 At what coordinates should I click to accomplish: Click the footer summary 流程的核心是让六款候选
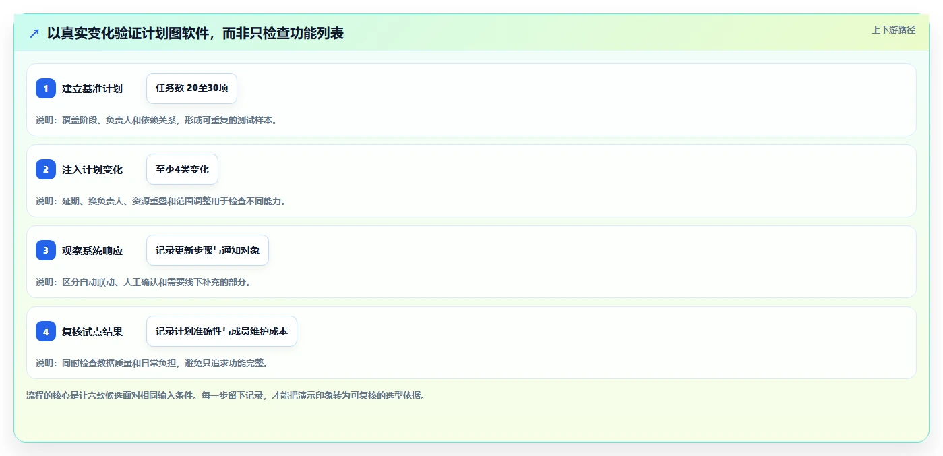click(226, 396)
